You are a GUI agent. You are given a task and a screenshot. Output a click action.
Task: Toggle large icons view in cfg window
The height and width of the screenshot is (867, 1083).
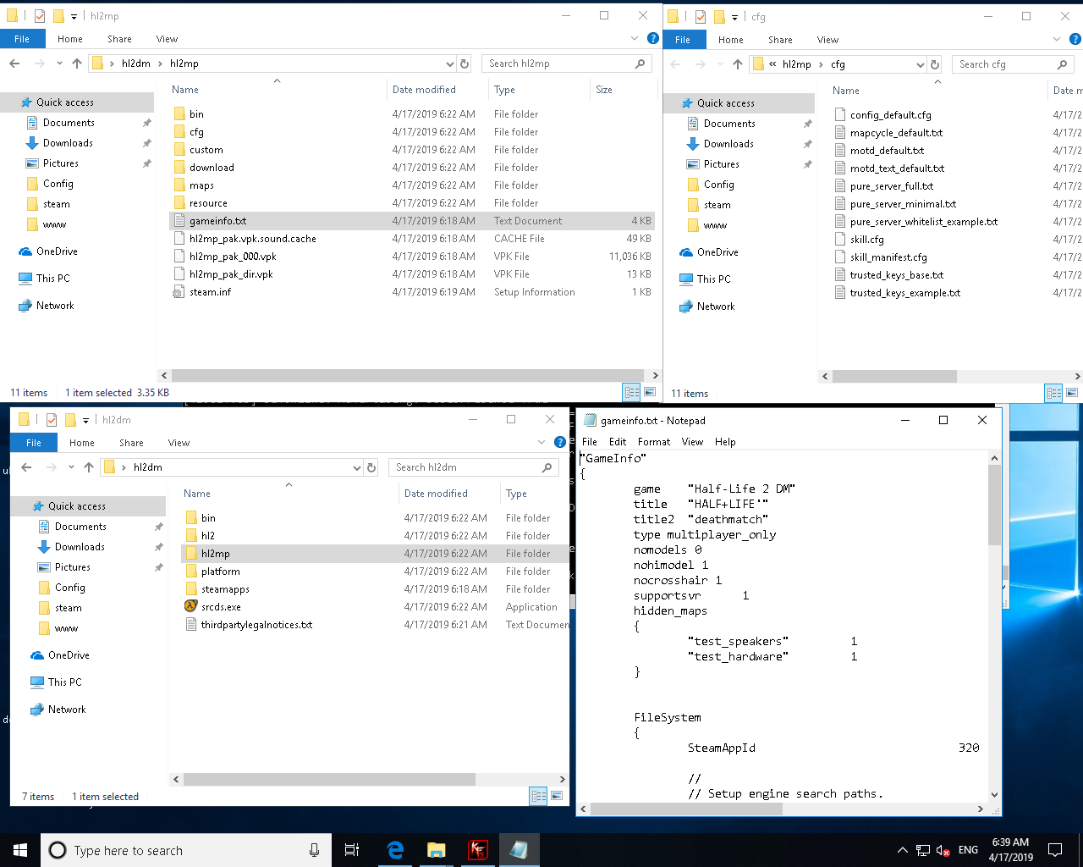pyautogui.click(x=1072, y=393)
